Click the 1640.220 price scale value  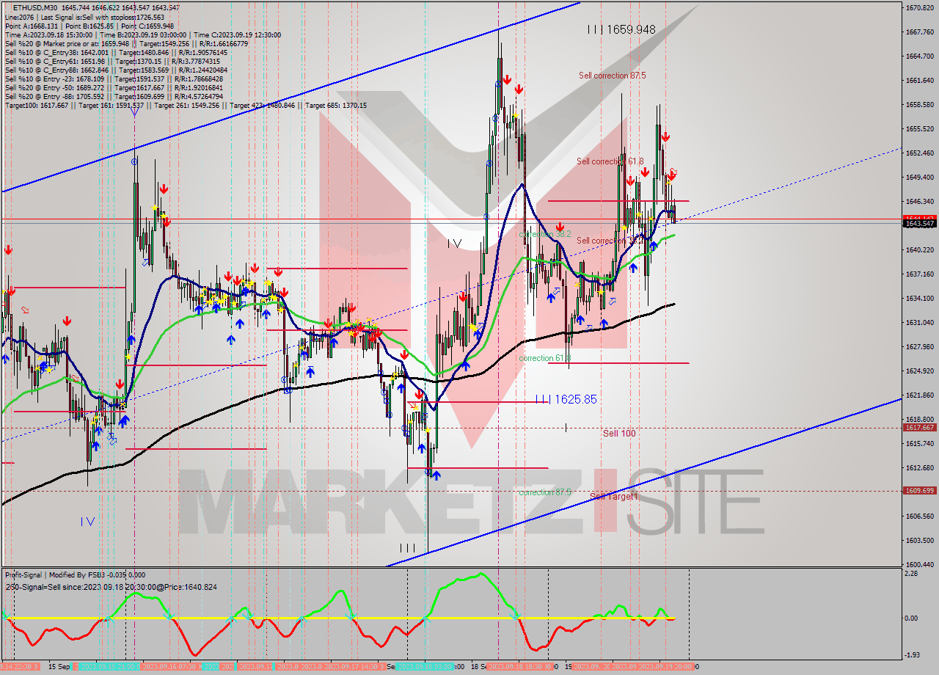[919, 249]
